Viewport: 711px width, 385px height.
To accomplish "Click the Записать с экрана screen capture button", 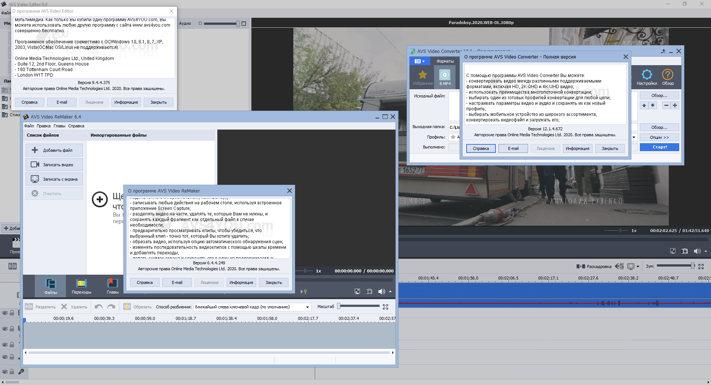I will tap(54, 179).
